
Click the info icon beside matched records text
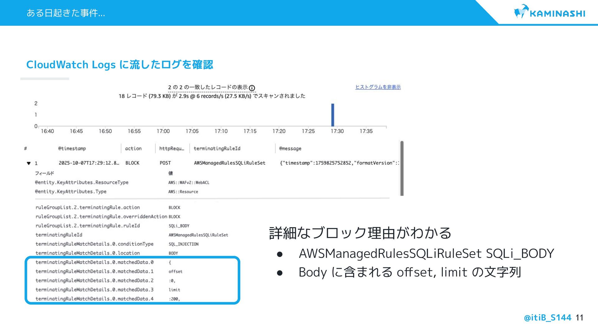pyautogui.click(x=252, y=88)
